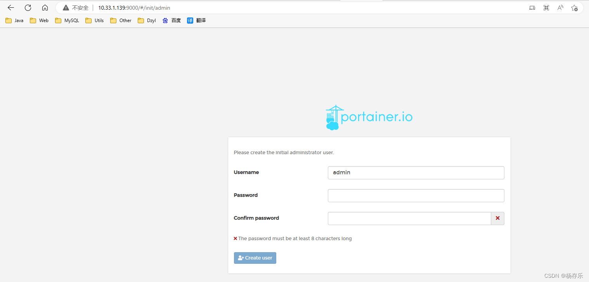Open the MySQL bookmarks folder
The image size is (589, 282).
point(67,21)
